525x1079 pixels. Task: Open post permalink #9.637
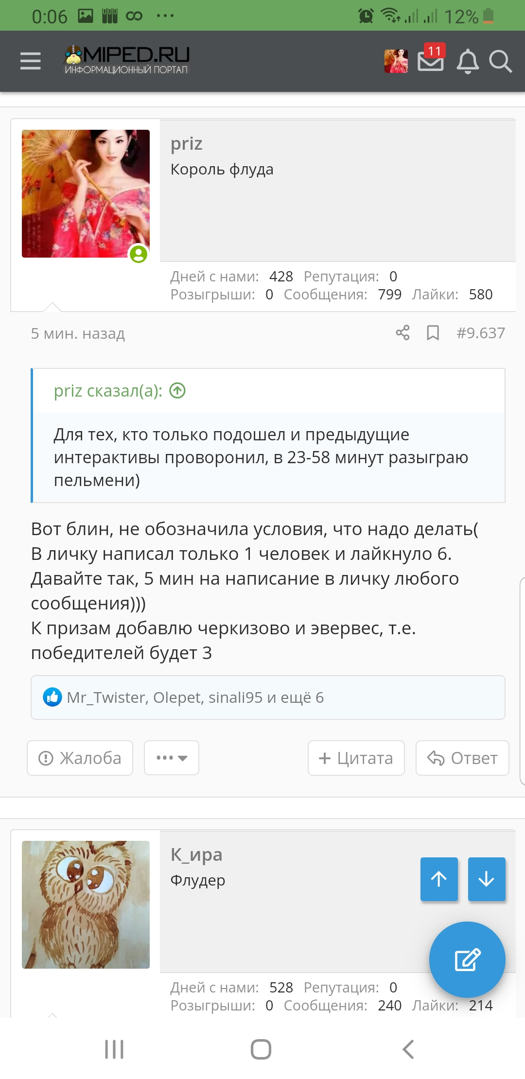click(x=481, y=333)
